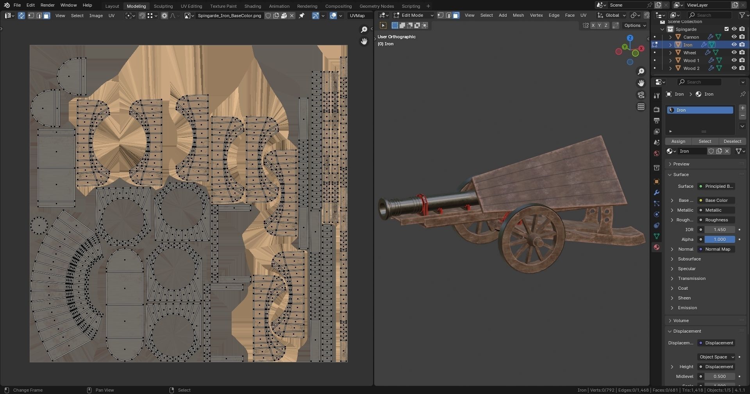Image resolution: width=750 pixels, height=394 pixels.
Task: Open Output properties tab icon
Action: pos(657,121)
